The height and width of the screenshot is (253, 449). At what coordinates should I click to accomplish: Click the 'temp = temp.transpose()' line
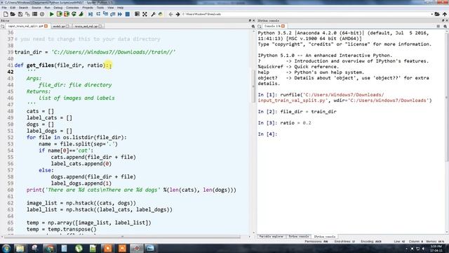[x=62, y=229]
